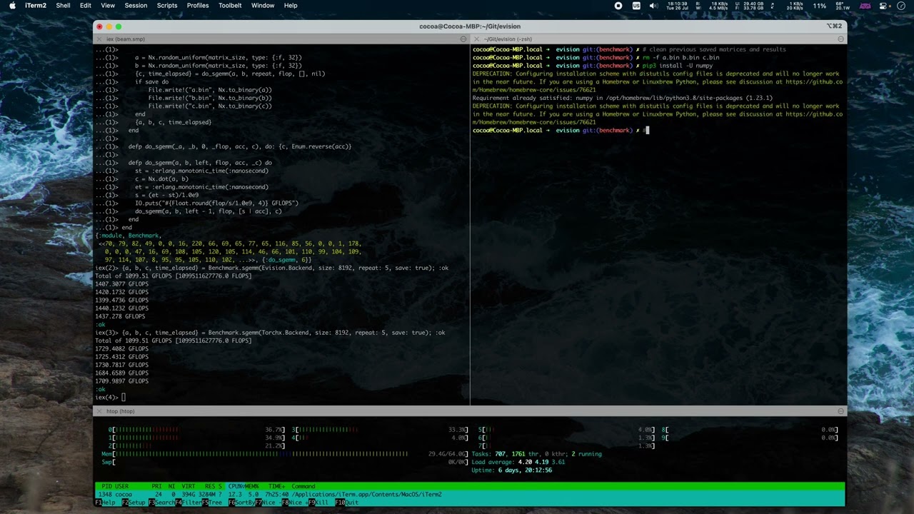Screen dimensions: 914x514
Task: Click CPU core 3 usage bar
Action: point(381,430)
